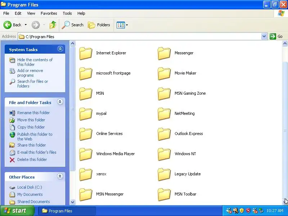Click Move this folder link

click(x=31, y=120)
